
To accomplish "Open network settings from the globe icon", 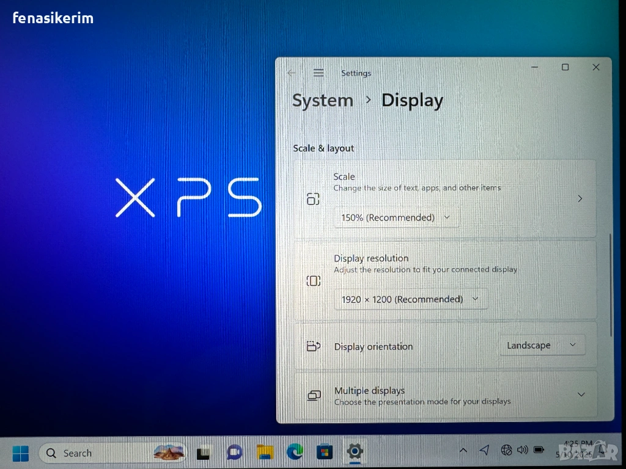I will point(506,450).
